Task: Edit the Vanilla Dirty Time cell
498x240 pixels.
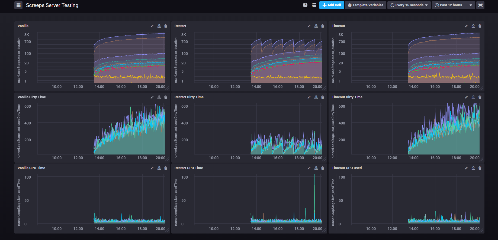Action: (x=152, y=97)
